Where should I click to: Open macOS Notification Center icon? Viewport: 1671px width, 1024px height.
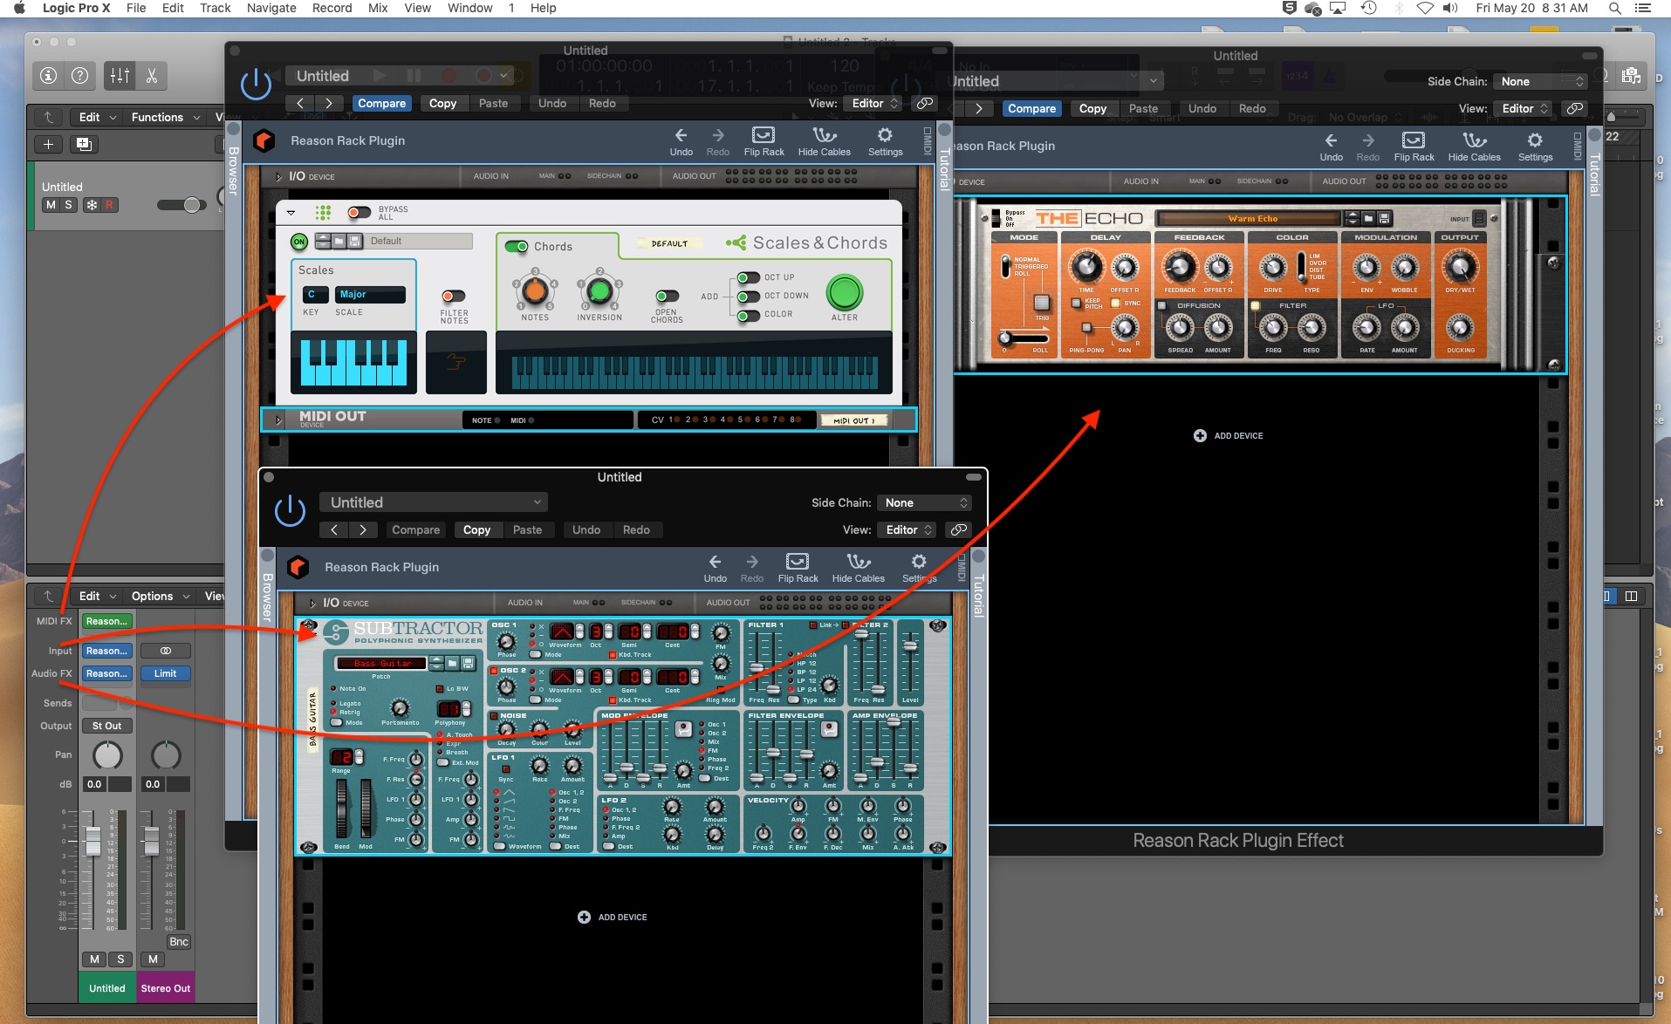[1643, 8]
